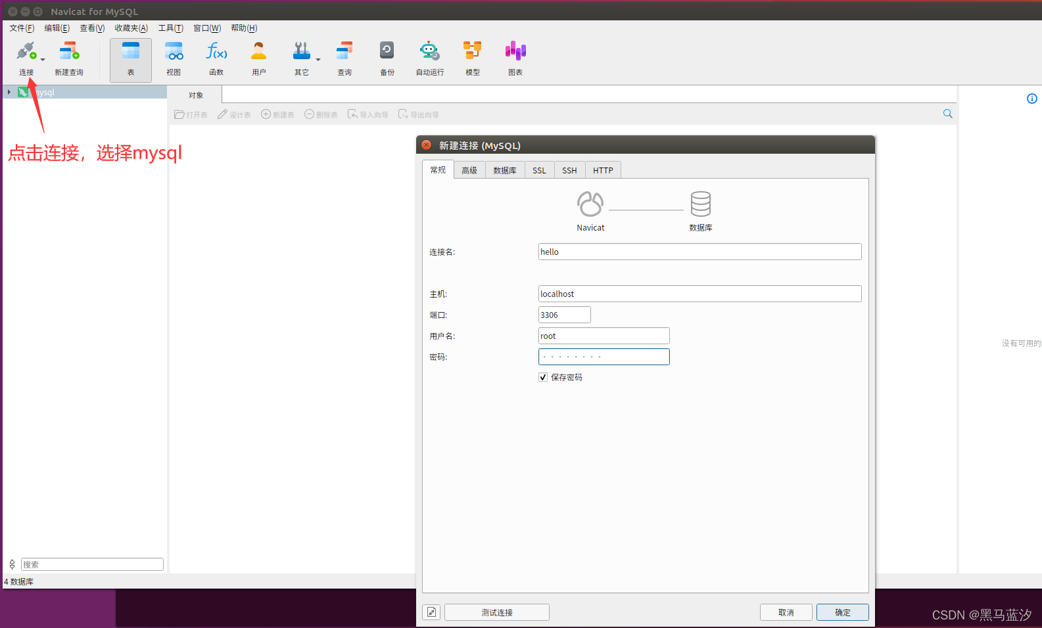Switch to the 数据库 tab
The height and width of the screenshot is (628, 1042).
click(x=505, y=171)
